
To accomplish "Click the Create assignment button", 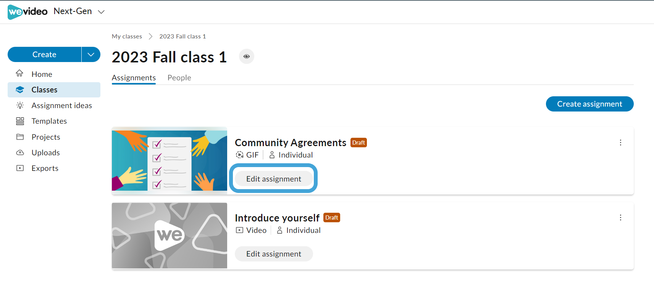I will pos(589,104).
